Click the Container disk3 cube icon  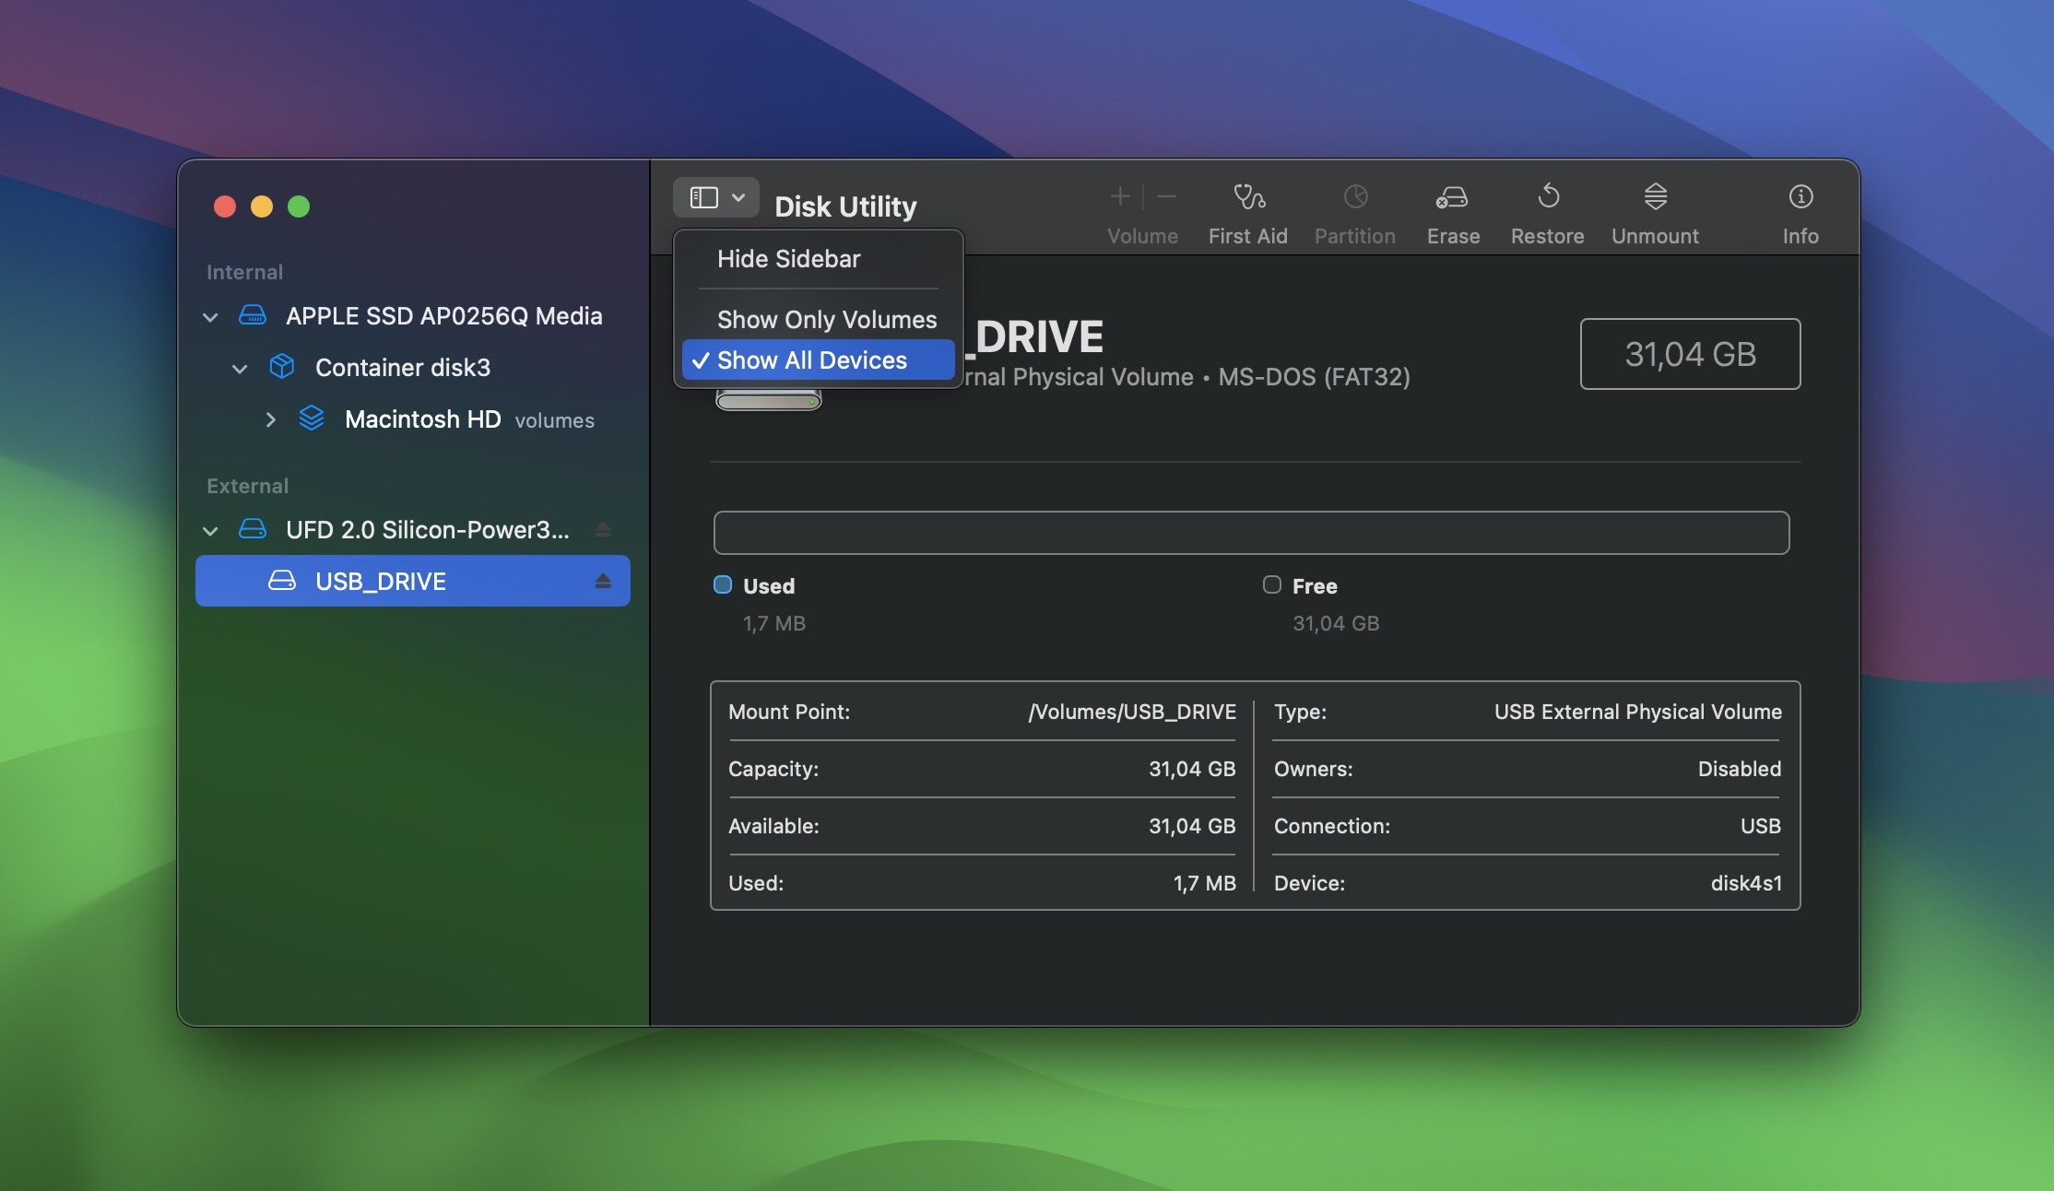click(x=282, y=367)
